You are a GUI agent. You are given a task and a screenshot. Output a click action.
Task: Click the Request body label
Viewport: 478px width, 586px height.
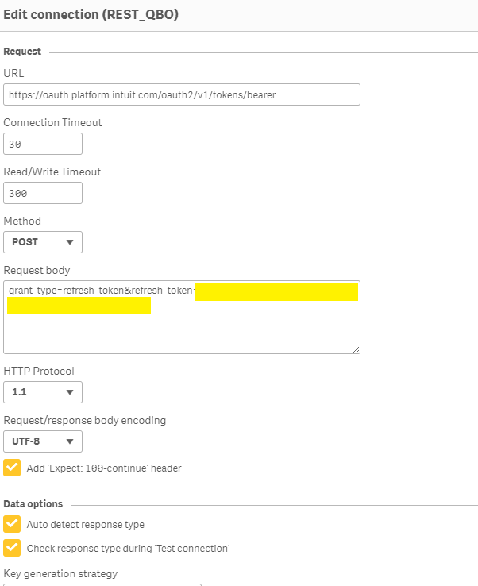[37, 271]
